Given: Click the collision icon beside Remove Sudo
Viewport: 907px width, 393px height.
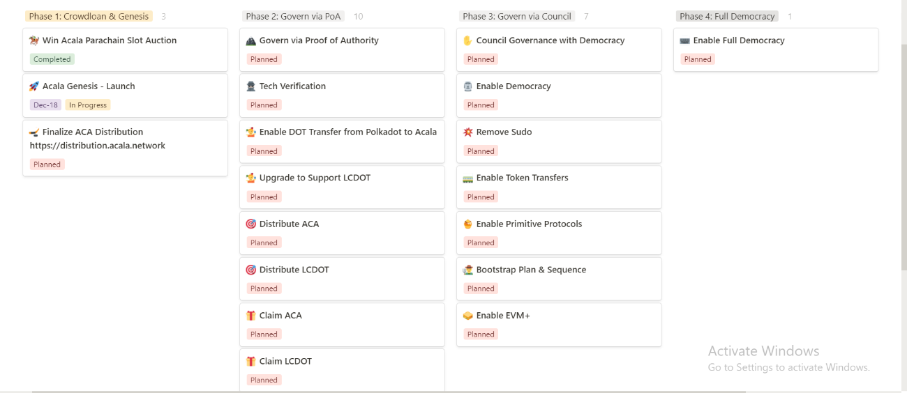Looking at the screenshot, I should coord(468,132).
